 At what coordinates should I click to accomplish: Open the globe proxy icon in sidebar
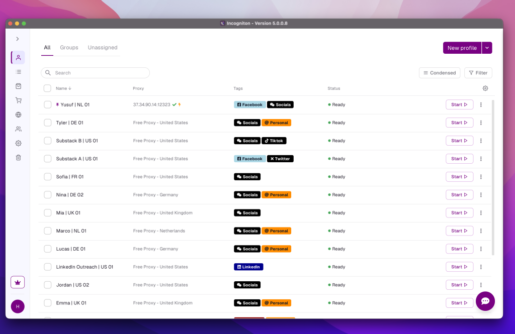click(19, 115)
